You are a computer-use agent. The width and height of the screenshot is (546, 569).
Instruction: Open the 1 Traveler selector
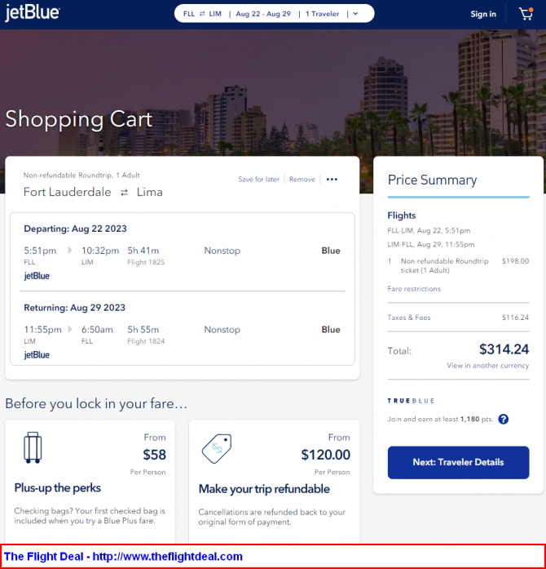point(324,14)
